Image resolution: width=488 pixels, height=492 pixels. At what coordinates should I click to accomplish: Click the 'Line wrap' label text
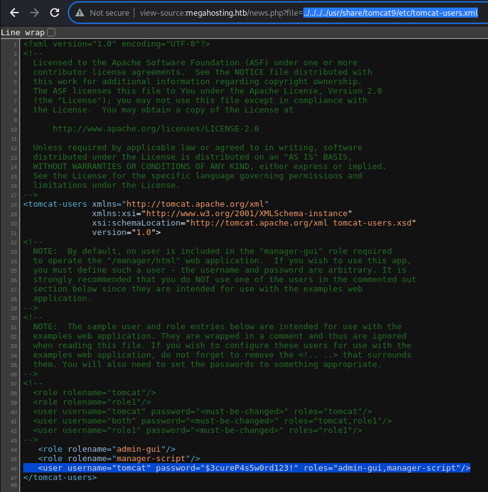click(23, 32)
